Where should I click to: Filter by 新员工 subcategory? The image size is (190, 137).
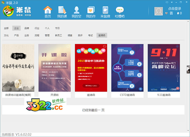(x=58, y=35)
